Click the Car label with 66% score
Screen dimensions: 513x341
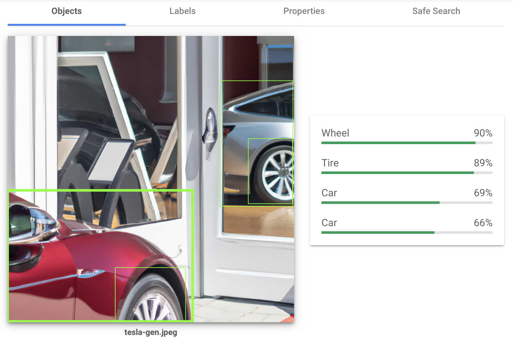point(329,223)
